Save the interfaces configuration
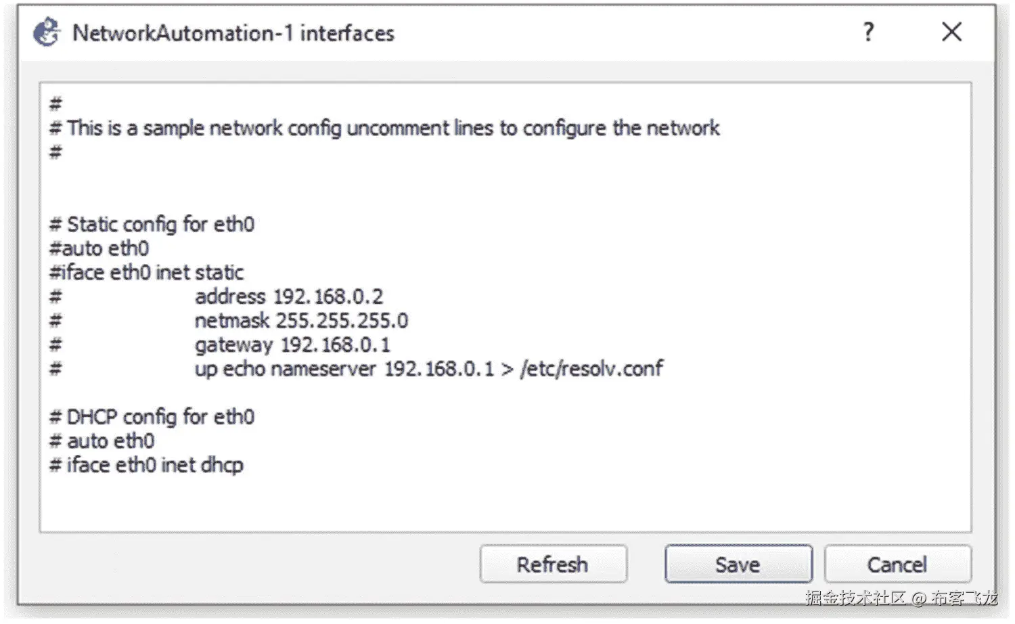 pos(738,564)
